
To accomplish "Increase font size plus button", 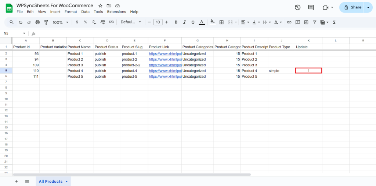I will pos(166,22).
